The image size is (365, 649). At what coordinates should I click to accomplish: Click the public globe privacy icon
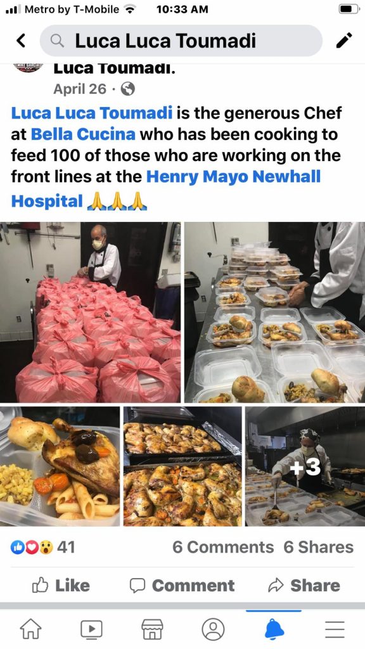coord(127,89)
